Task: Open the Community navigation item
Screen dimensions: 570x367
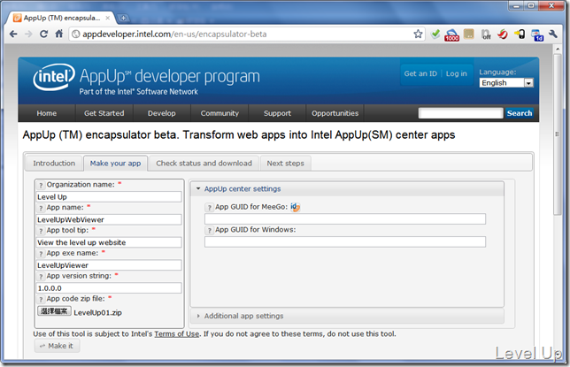Action: (x=220, y=113)
